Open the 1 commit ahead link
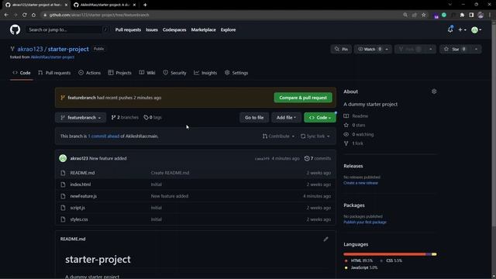The height and width of the screenshot is (279, 496). point(103,136)
